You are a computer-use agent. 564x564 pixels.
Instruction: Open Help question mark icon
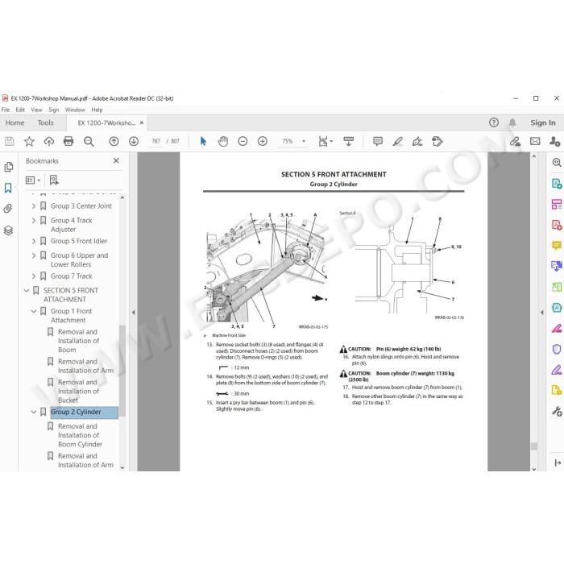pyautogui.click(x=494, y=122)
